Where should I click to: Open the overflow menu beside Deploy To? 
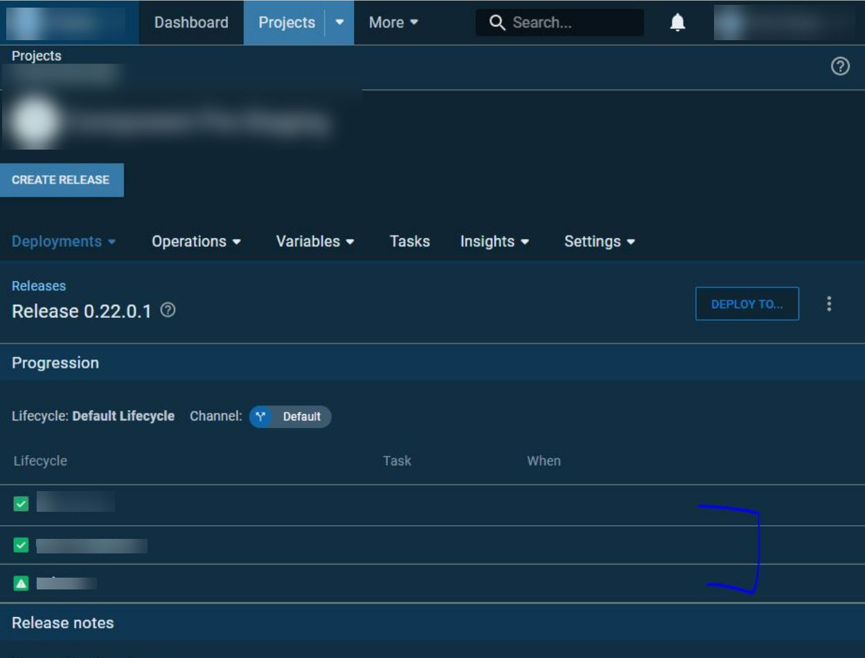pos(828,303)
